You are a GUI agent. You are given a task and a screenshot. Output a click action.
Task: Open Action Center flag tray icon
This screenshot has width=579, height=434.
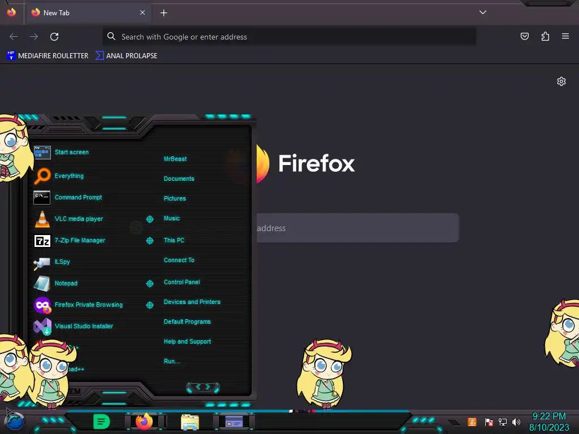click(x=489, y=422)
